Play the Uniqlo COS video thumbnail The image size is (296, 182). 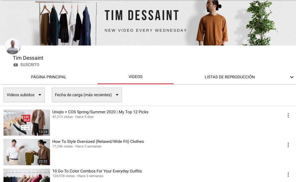[27, 123]
